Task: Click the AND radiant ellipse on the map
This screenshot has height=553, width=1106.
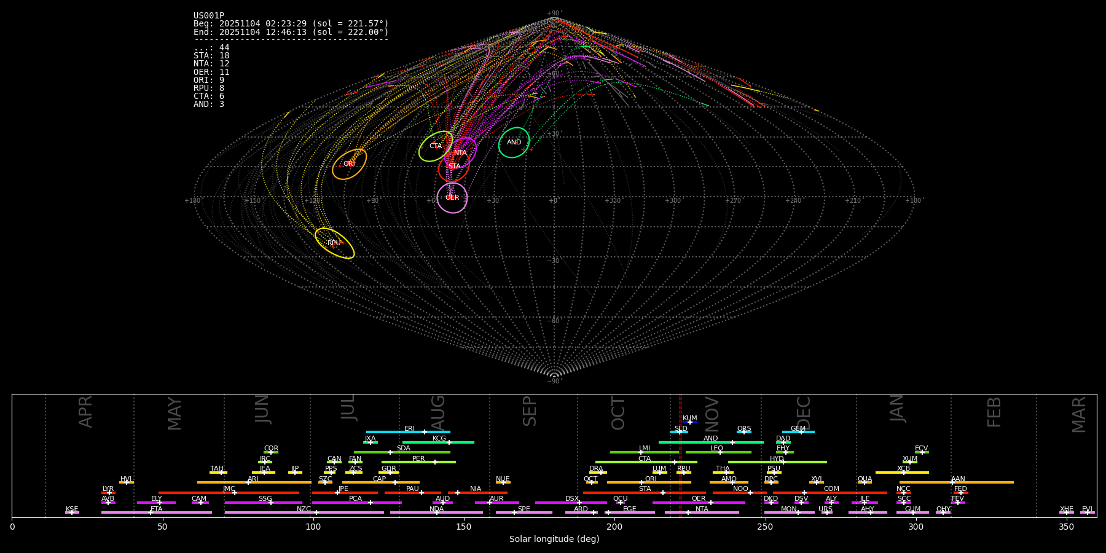Action: click(x=514, y=143)
